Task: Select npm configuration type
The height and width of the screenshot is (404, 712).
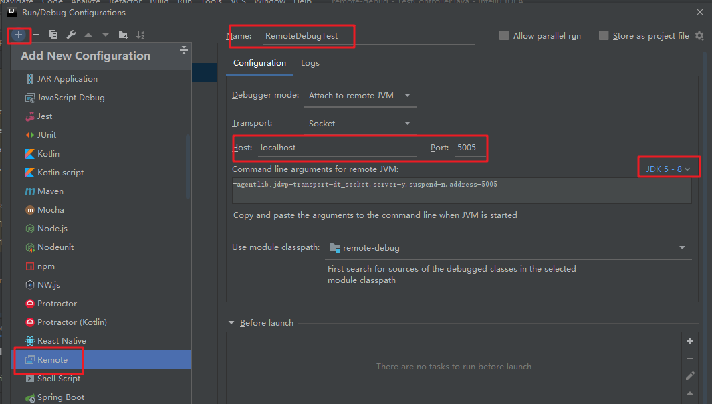Action: click(x=101, y=266)
